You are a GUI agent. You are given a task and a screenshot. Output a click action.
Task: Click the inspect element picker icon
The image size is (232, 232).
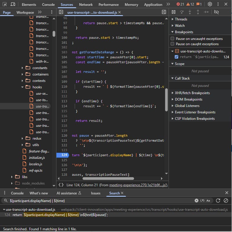(x=5, y=4)
